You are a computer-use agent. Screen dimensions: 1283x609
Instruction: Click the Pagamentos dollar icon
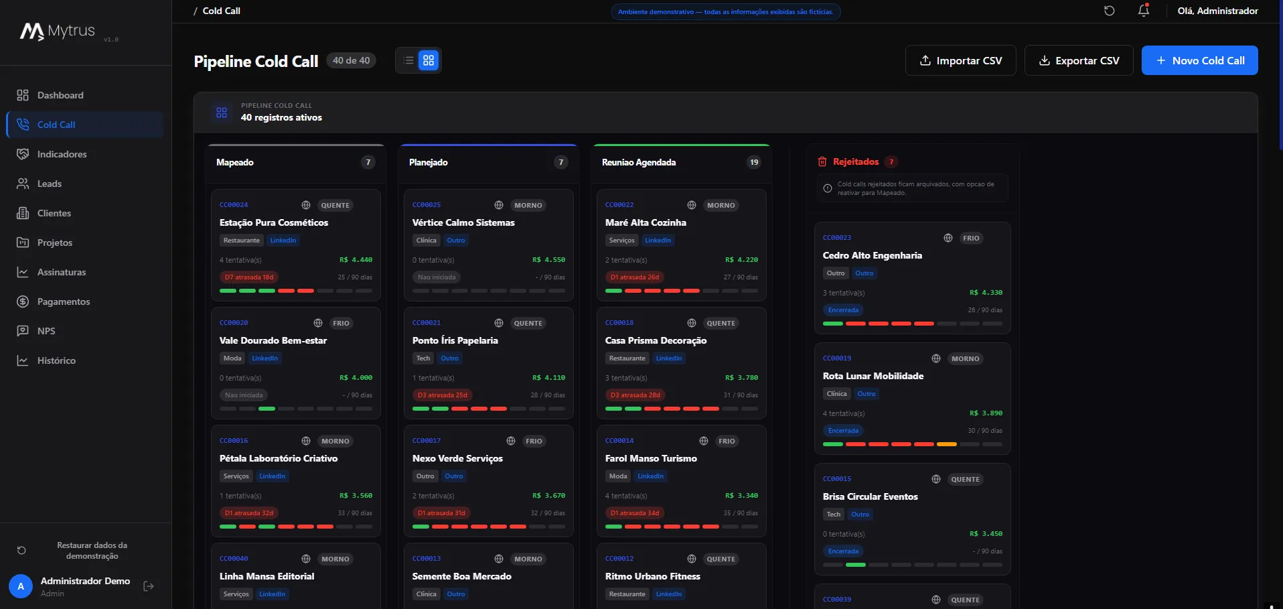point(23,301)
